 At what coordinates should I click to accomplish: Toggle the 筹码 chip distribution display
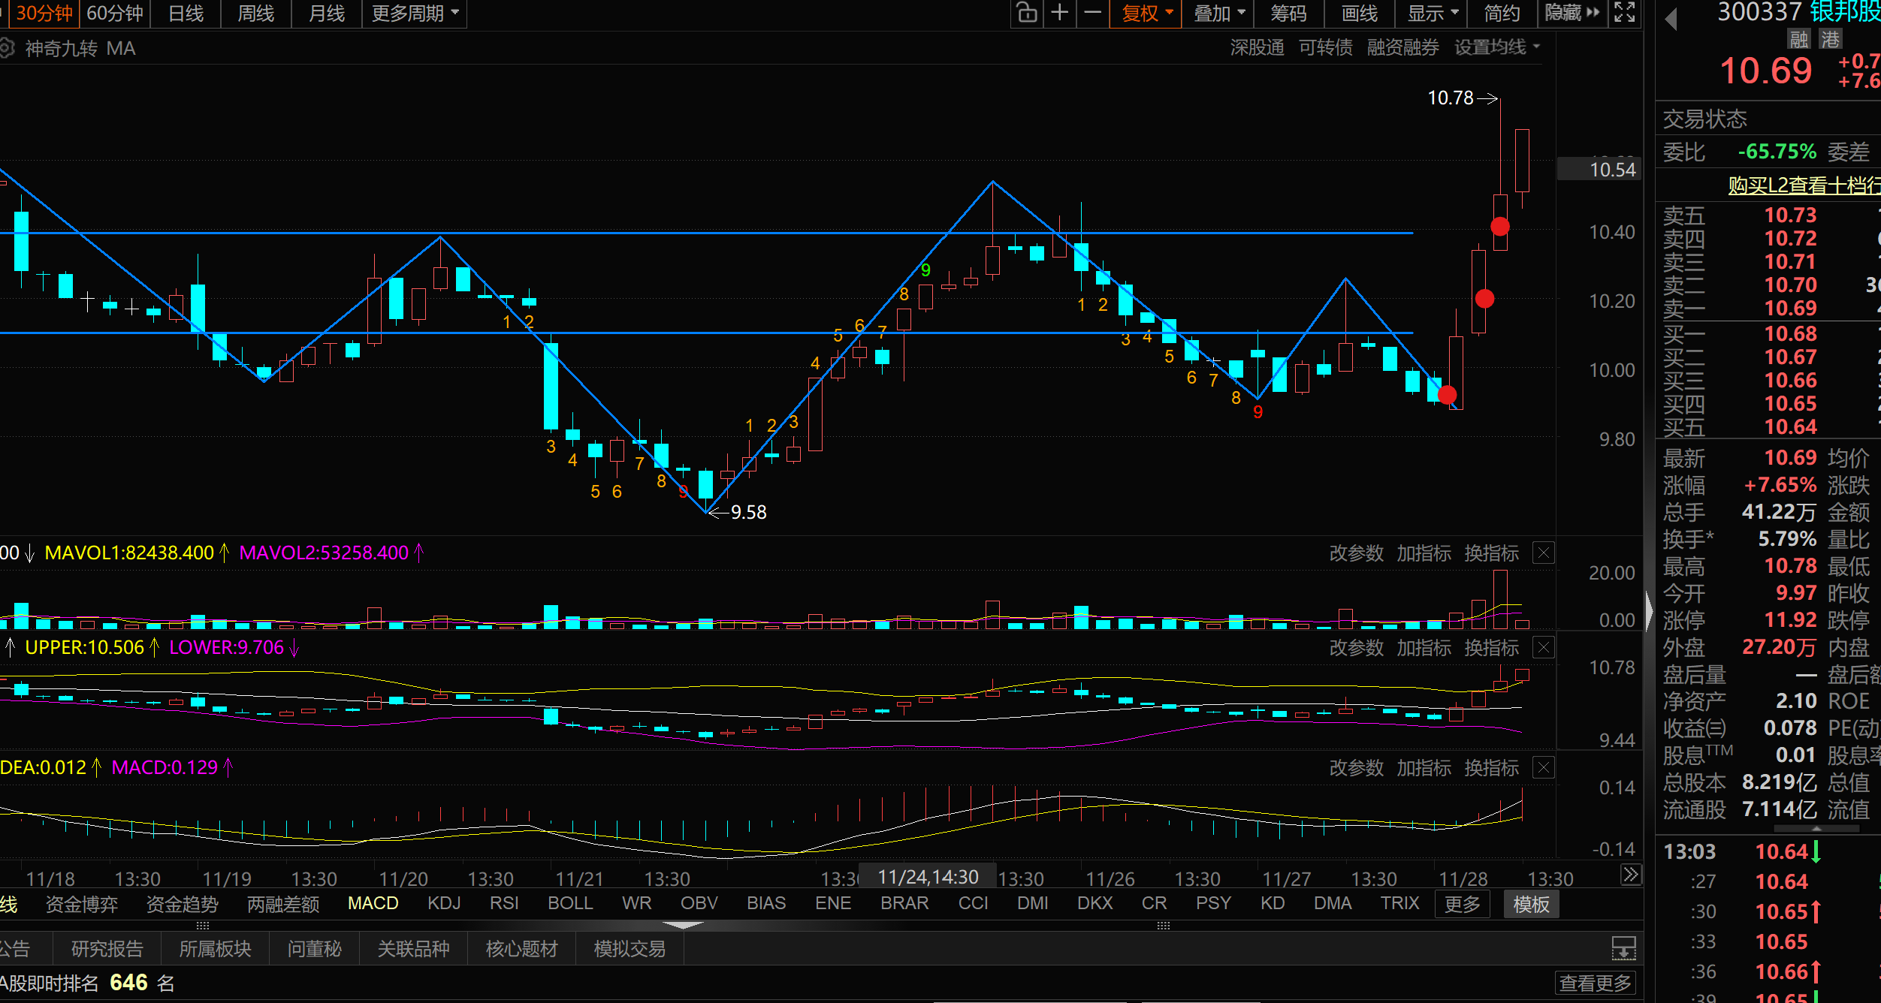click(x=1288, y=13)
